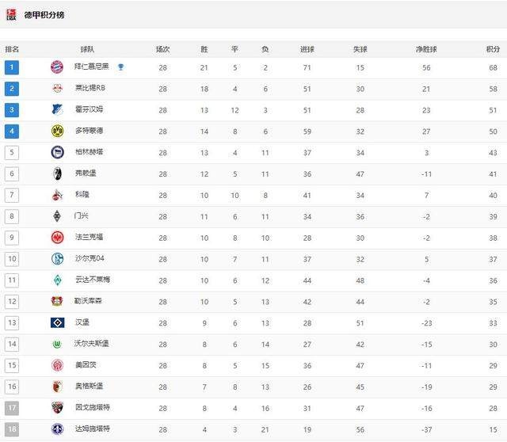
Task: Click the Hoffenheim club crest
Action: [x=57, y=109]
